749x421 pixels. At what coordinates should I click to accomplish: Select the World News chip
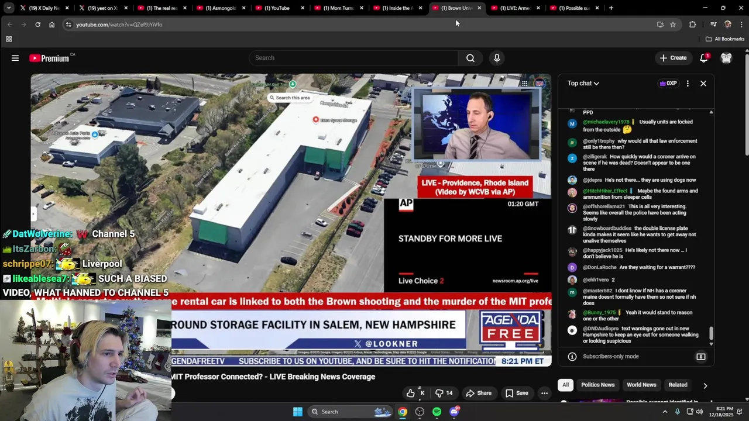[641, 385]
